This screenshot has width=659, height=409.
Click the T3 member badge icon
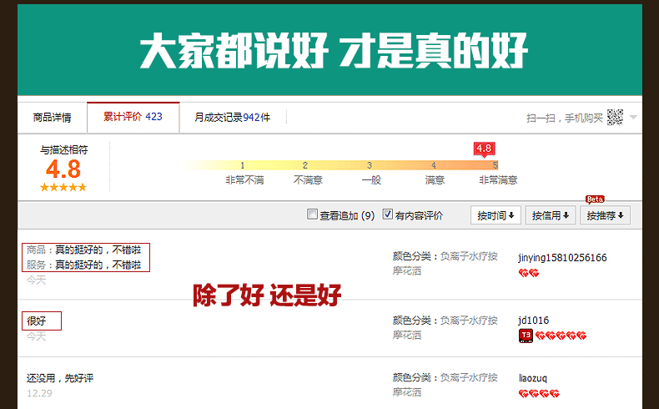[x=526, y=336]
